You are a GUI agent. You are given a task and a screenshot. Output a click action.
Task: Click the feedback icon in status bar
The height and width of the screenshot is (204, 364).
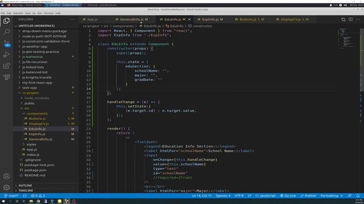350,195
